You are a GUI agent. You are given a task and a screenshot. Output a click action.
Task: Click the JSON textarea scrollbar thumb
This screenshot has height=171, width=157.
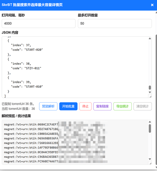point(150,88)
